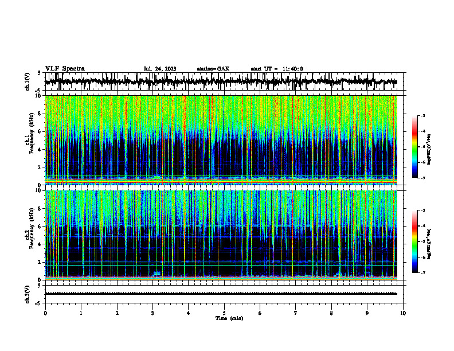Viewport: 454px width, 351px height.
Task: Click the "-3" tick on ch.1 color bar
Action: (x=423, y=116)
